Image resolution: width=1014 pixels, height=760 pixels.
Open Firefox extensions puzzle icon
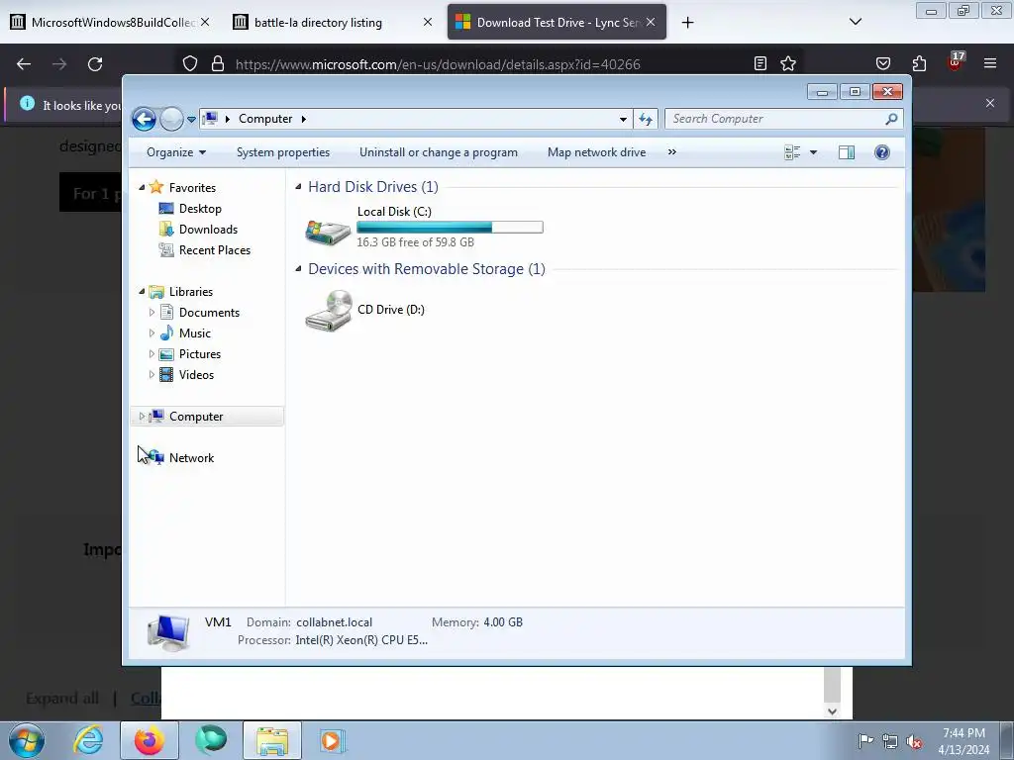point(919,63)
